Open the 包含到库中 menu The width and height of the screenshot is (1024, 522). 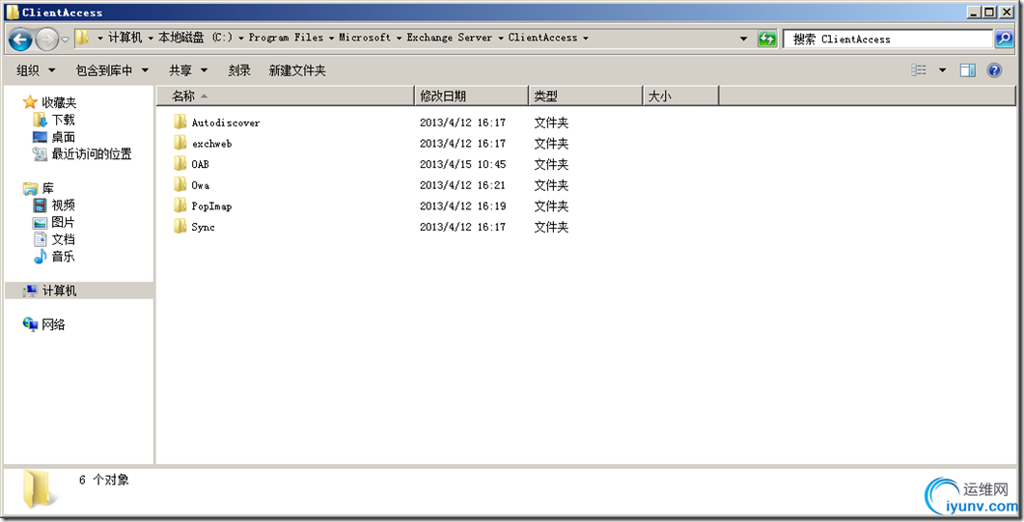(x=112, y=70)
